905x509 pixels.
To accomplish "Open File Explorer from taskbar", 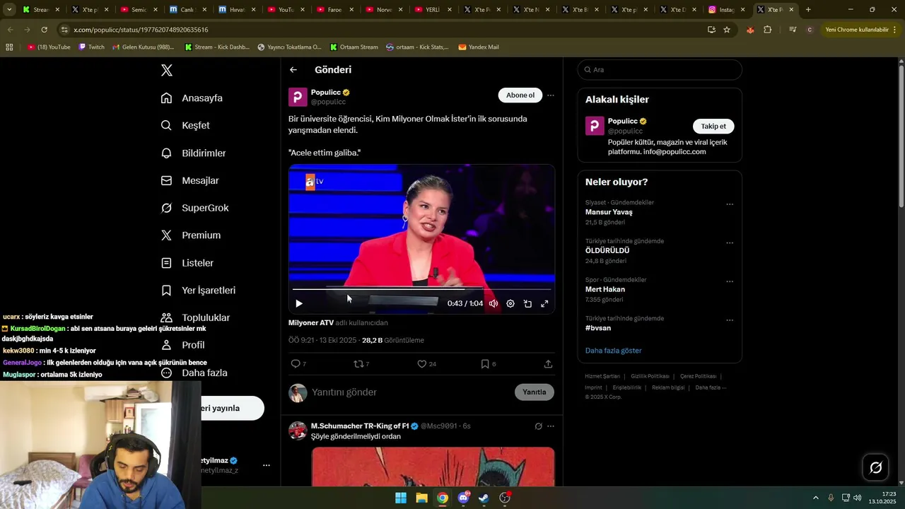I will click(x=421, y=498).
